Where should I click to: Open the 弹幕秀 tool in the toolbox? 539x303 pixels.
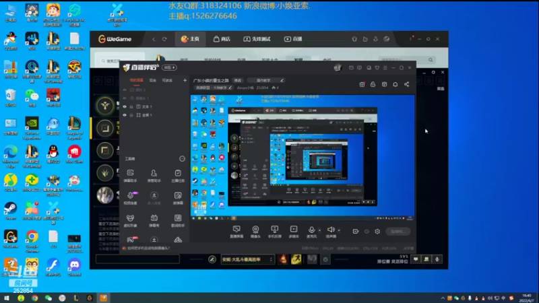154,221
